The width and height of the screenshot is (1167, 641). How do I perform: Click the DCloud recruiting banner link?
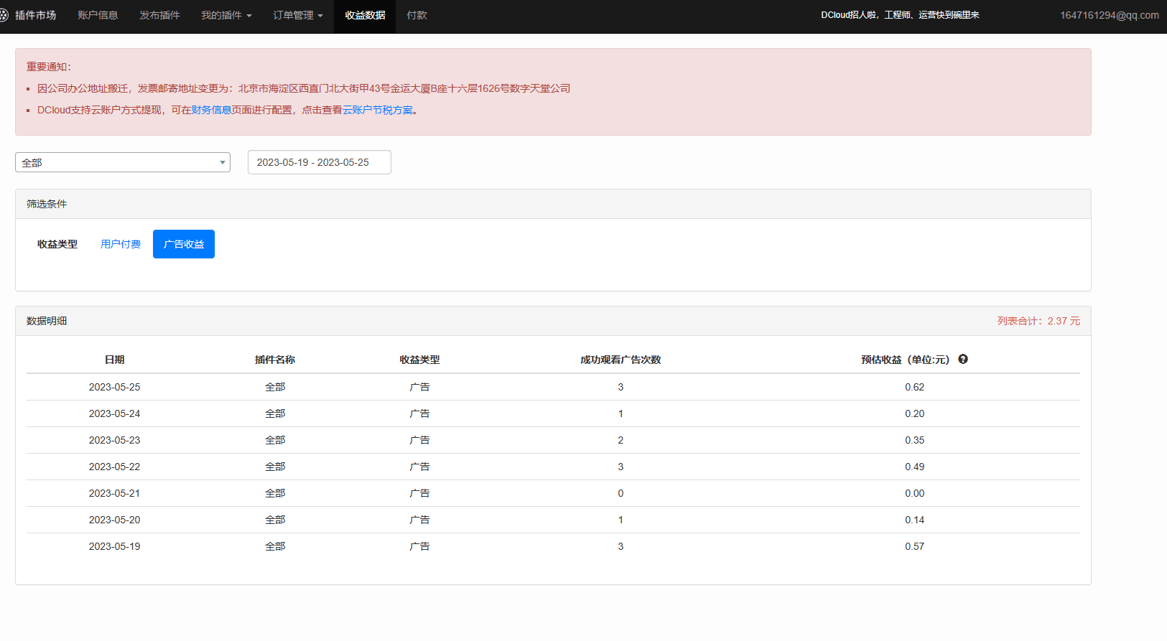[900, 15]
